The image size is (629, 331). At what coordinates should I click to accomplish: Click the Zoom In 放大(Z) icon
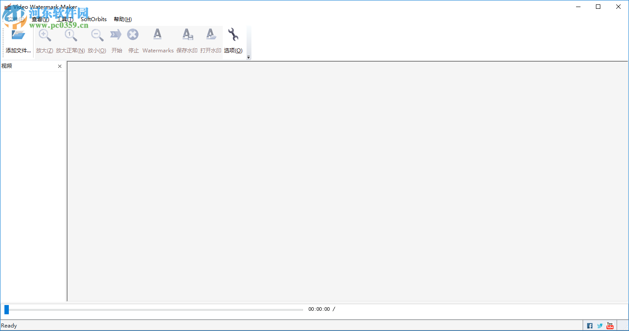click(x=44, y=36)
